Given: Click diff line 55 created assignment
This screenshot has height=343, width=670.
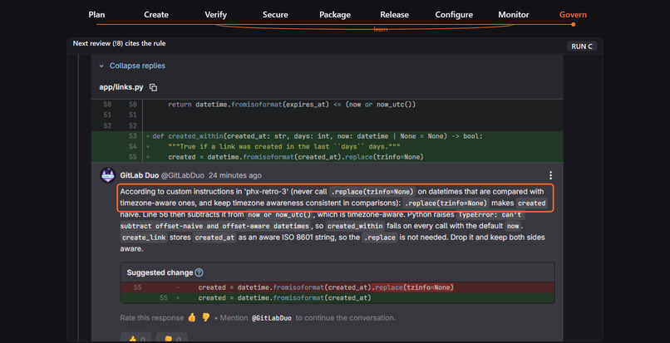Looking at the screenshot, I should (327, 157).
